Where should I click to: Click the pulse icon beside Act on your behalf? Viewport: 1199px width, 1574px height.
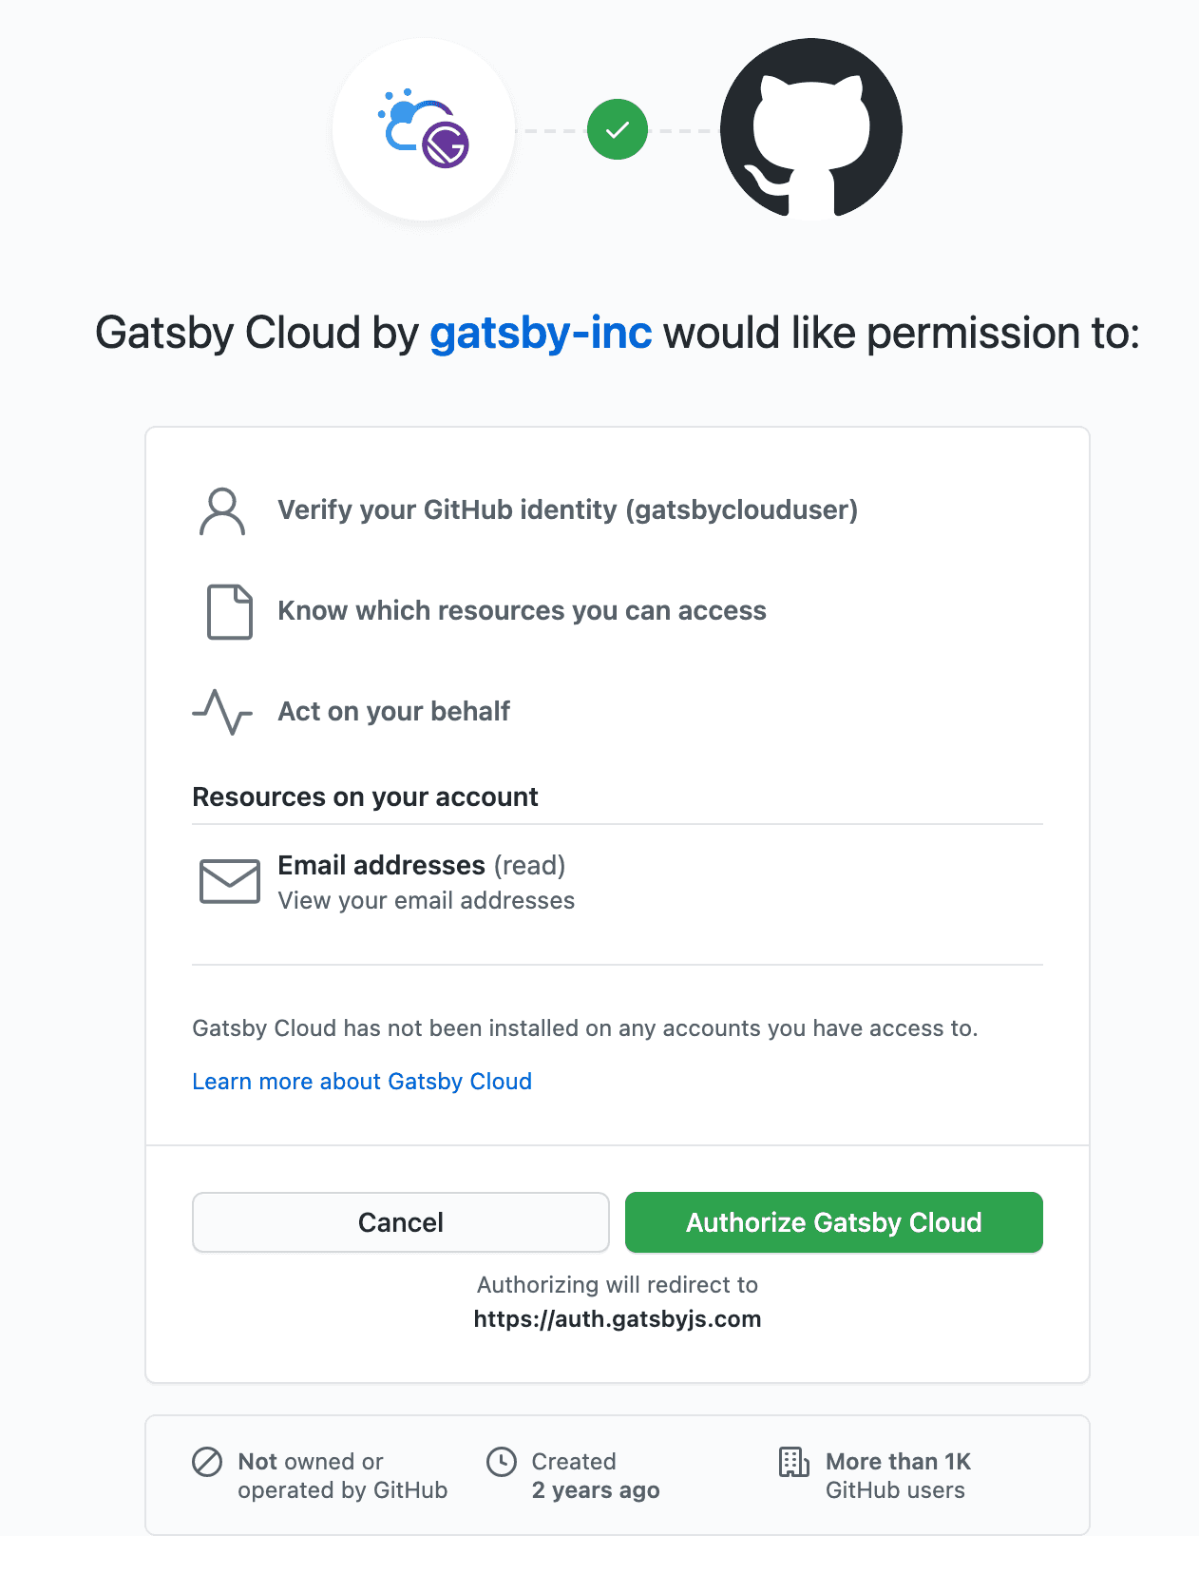pos(222,712)
